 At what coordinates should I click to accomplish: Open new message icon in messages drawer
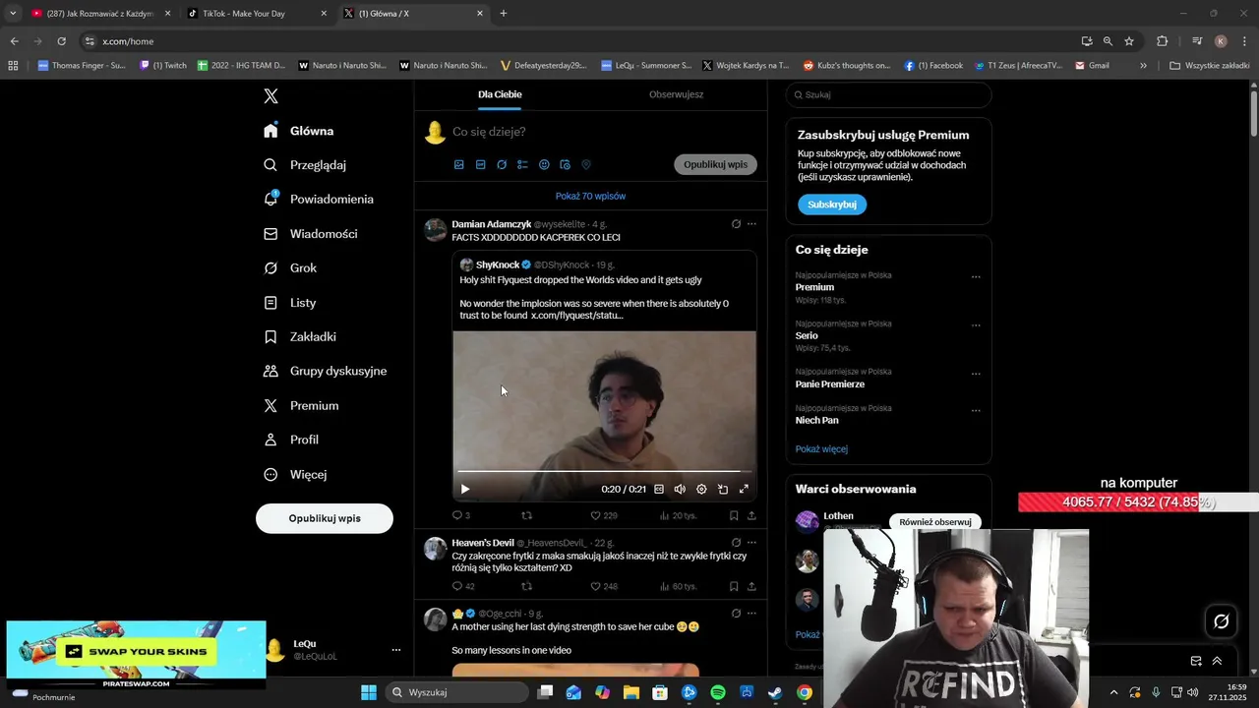pyautogui.click(x=1196, y=661)
